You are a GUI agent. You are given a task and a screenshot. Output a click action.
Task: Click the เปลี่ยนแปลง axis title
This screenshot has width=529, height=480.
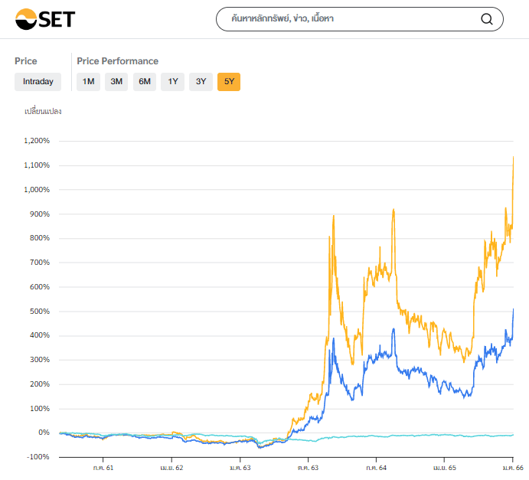tap(43, 112)
